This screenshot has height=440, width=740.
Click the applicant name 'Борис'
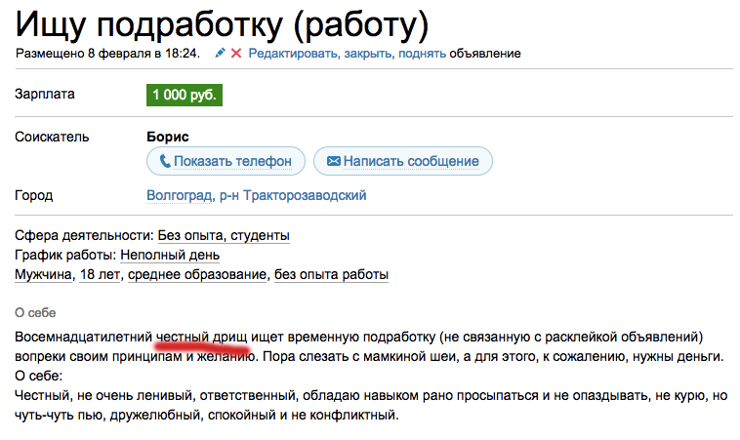coord(168,137)
